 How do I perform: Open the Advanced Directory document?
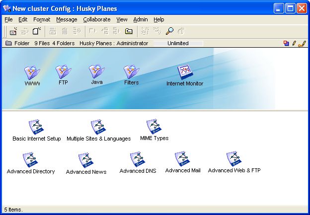pyautogui.click(x=31, y=160)
